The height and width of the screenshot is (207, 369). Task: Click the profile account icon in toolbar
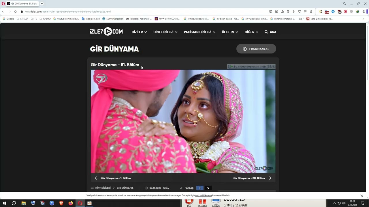(311, 11)
